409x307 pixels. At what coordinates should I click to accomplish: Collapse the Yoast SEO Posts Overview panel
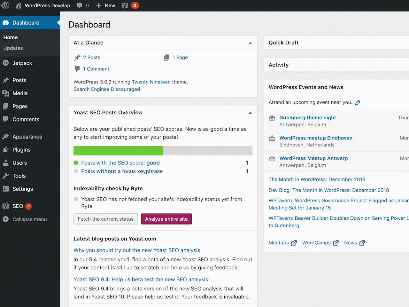251,113
